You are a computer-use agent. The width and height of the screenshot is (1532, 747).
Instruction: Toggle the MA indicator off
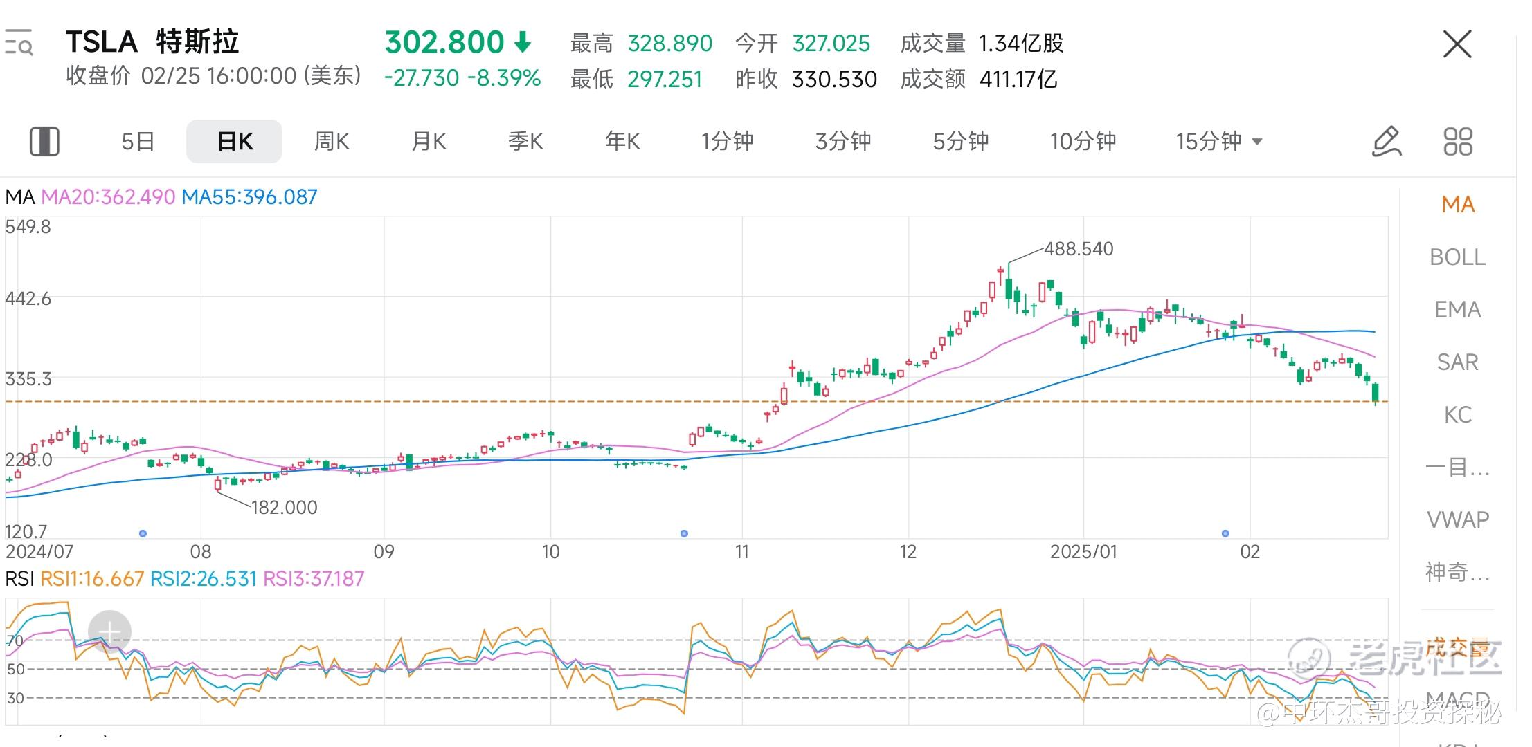[x=1457, y=205]
